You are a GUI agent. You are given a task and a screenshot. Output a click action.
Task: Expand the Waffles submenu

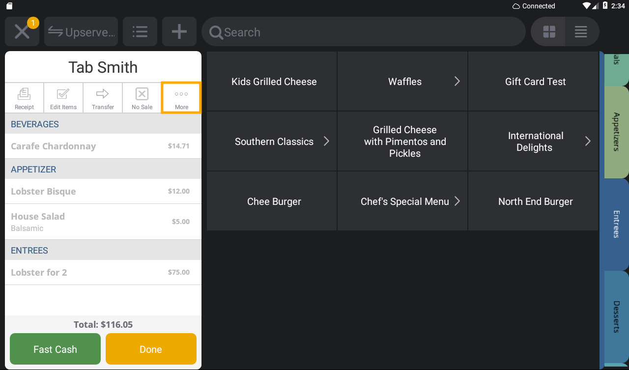pos(402,82)
